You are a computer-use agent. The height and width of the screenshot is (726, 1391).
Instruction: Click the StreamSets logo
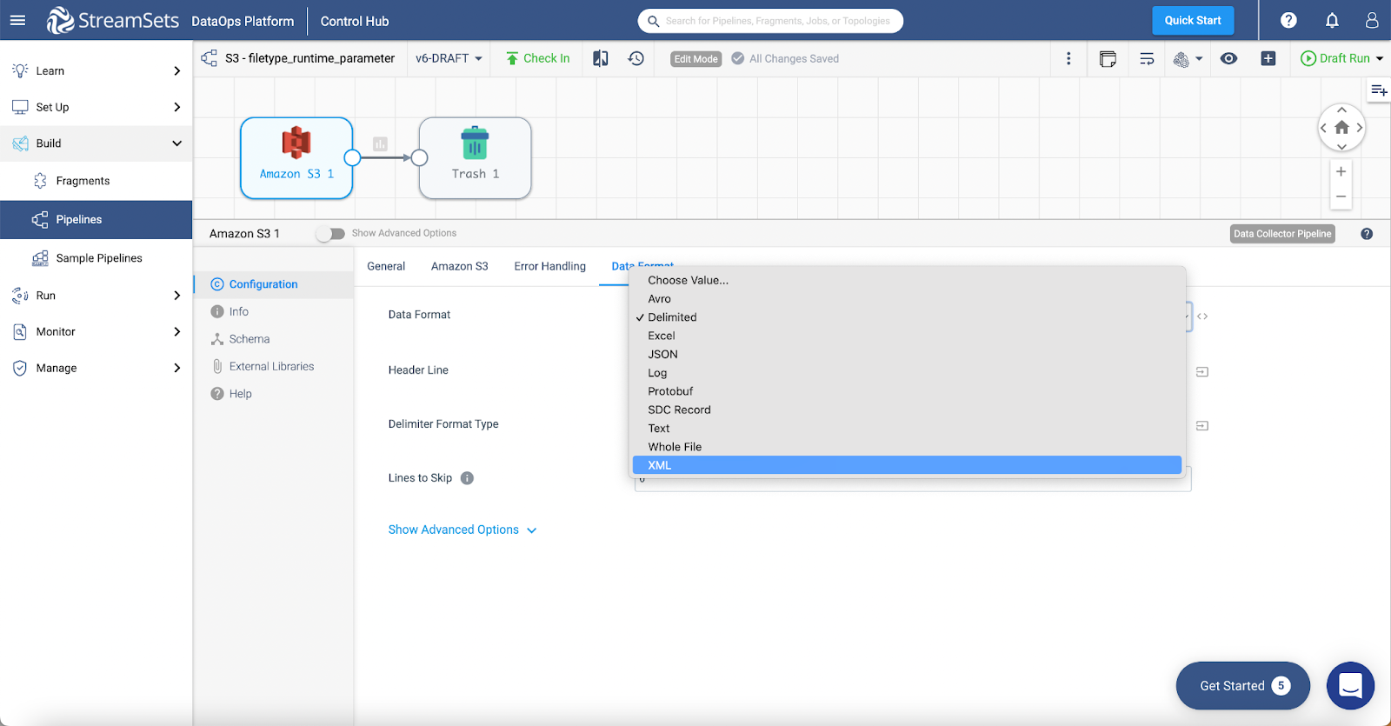(112, 20)
